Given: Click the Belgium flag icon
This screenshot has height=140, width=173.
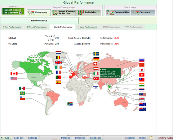Looking at the screenshot, I should (x=58, y=58).
